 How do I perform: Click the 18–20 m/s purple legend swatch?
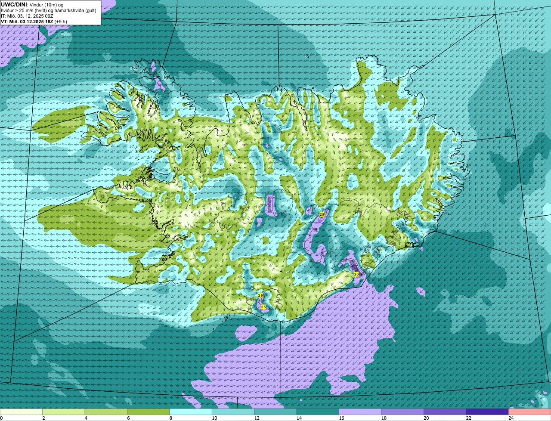click(403, 412)
